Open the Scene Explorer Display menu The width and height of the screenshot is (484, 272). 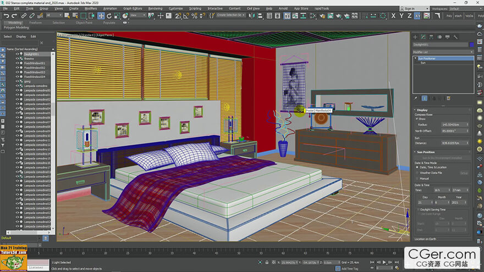[21, 36]
